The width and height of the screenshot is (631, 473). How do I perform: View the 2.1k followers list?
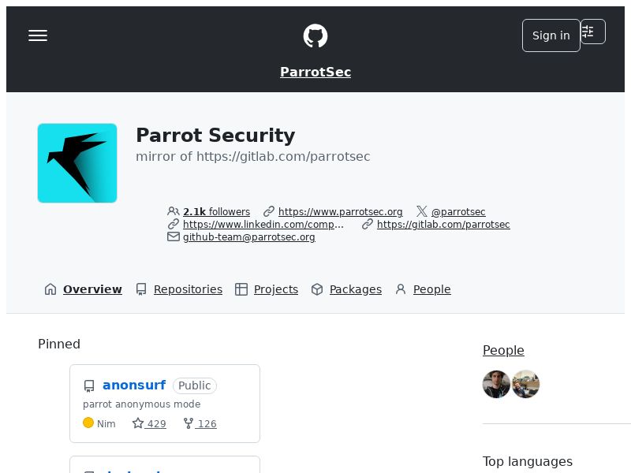(x=215, y=212)
